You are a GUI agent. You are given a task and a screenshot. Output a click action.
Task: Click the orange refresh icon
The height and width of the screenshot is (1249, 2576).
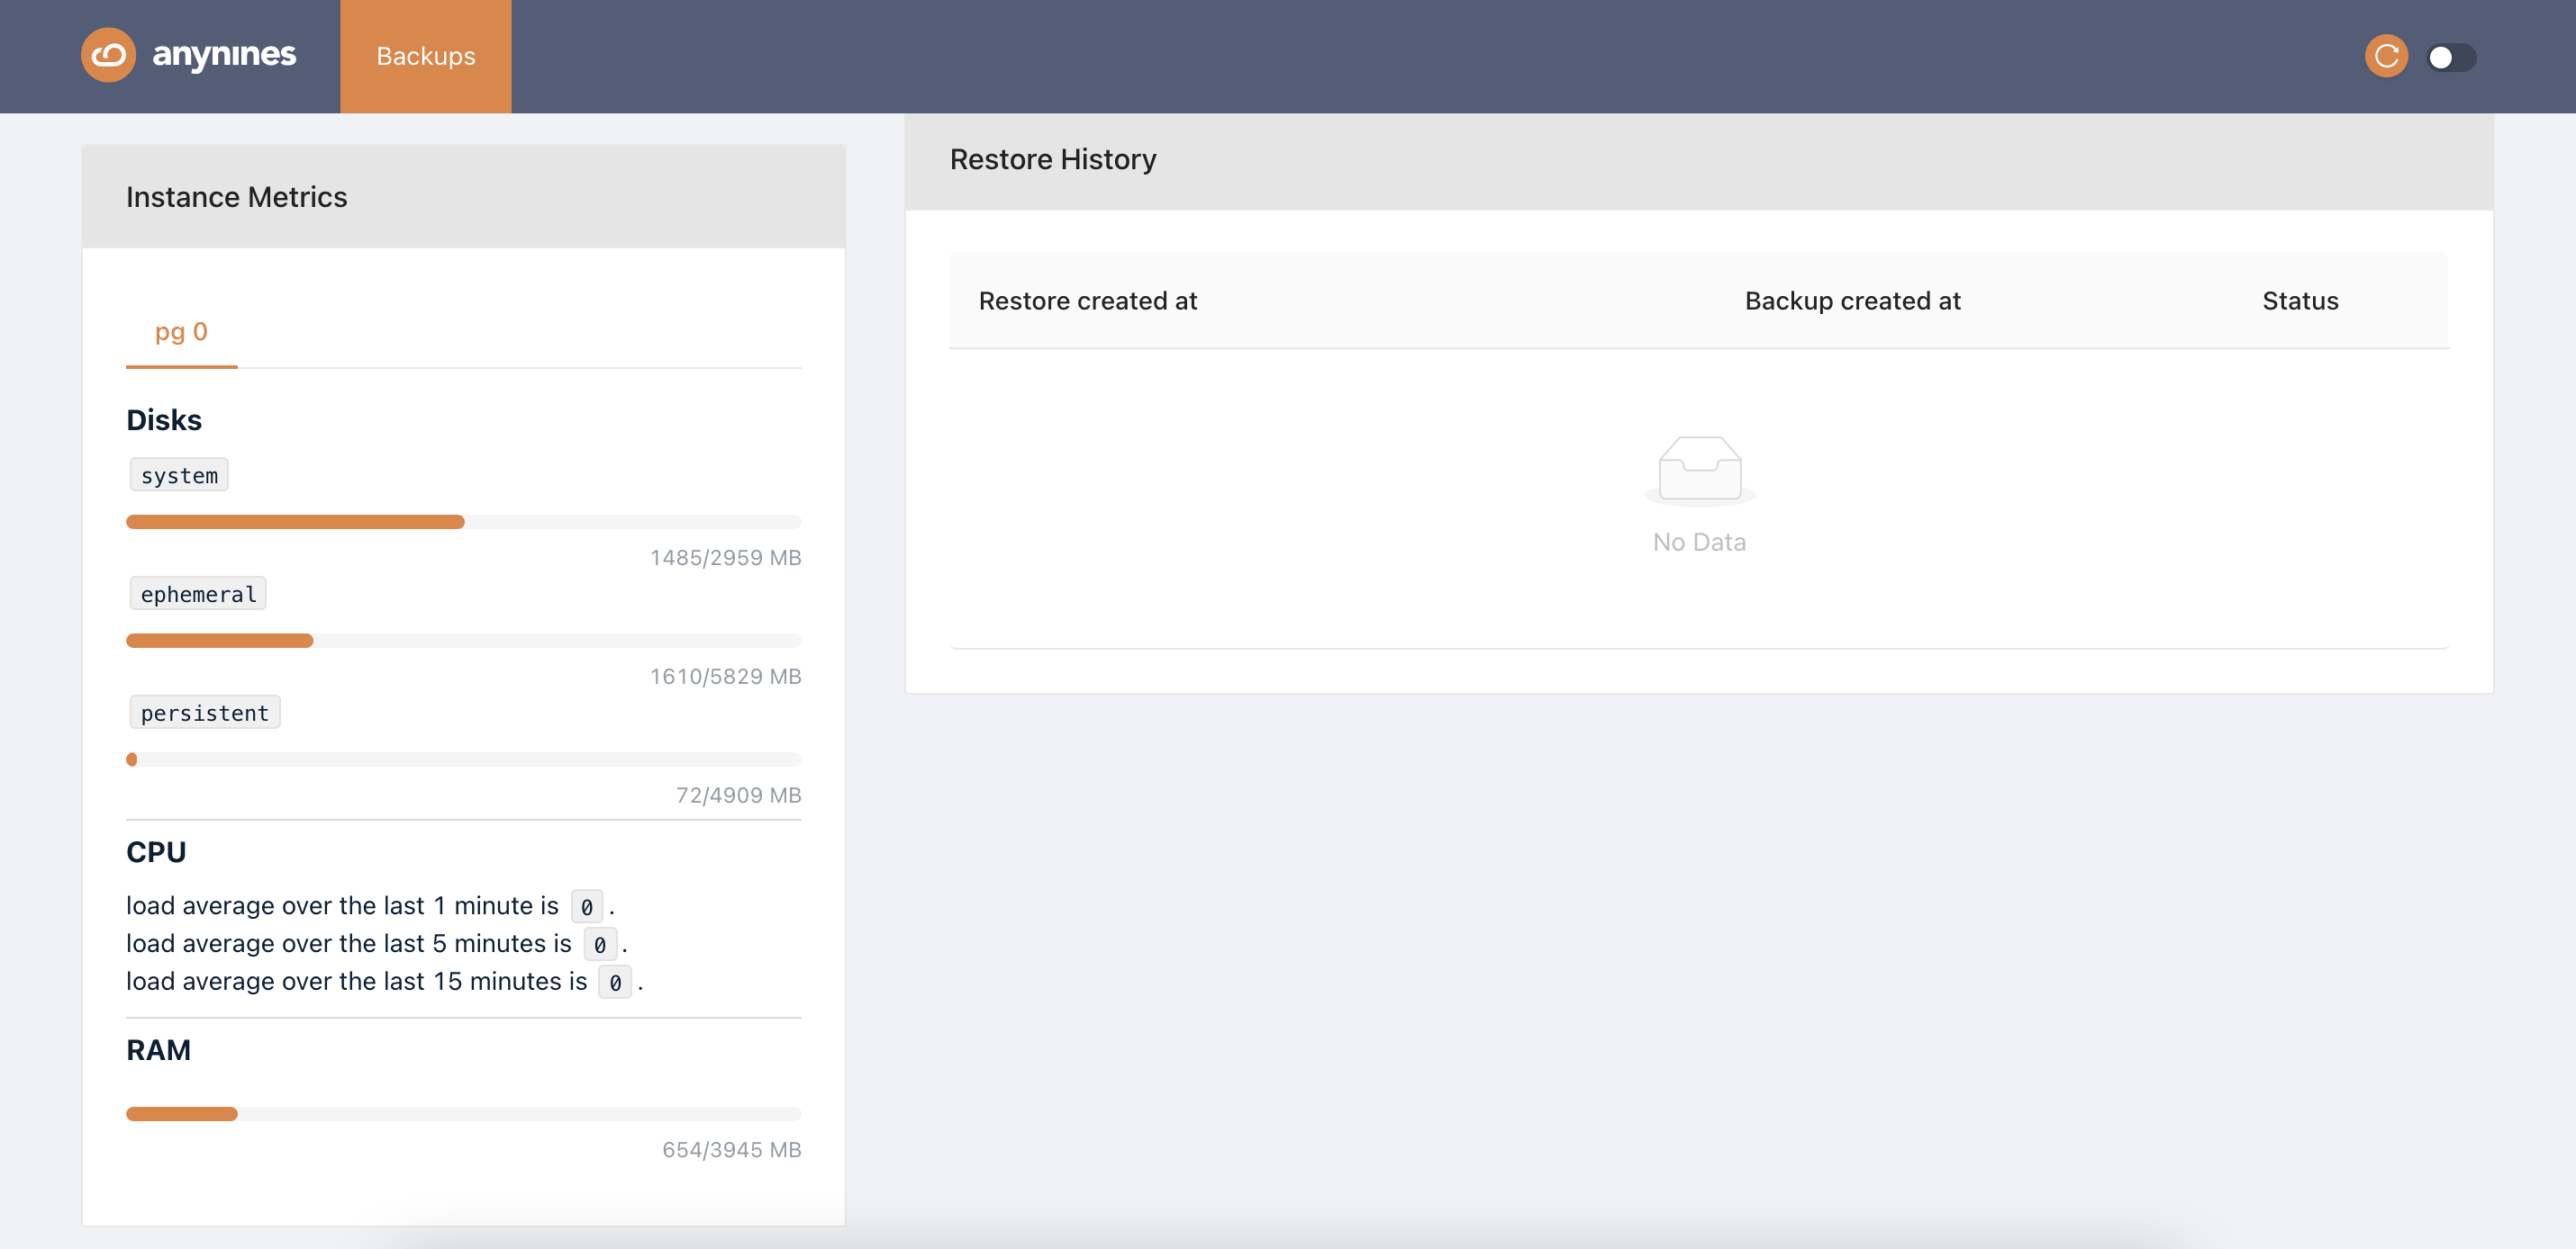point(2386,56)
